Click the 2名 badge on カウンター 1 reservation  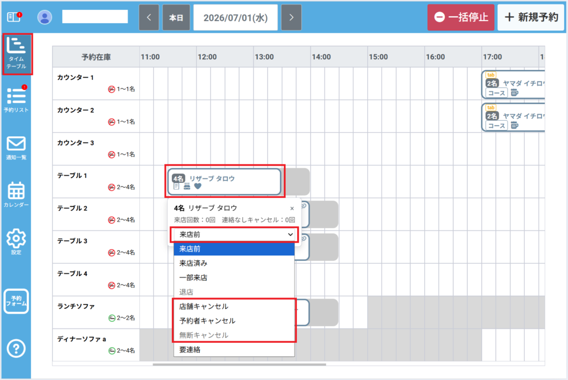(492, 83)
